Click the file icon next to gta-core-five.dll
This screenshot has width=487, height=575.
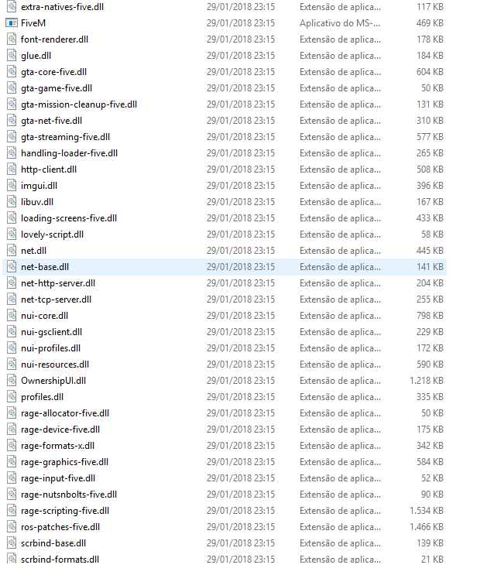[12, 72]
